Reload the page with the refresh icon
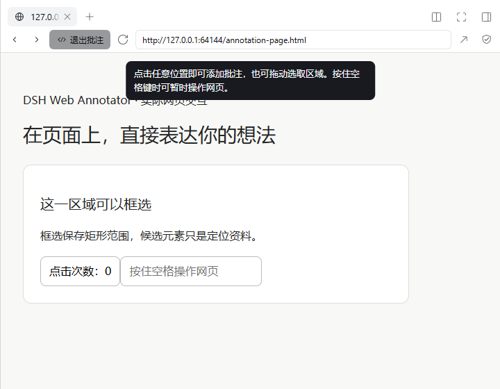The image size is (500, 389). 123,40
